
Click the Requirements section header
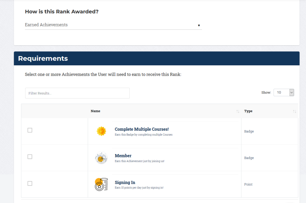pos(157,58)
